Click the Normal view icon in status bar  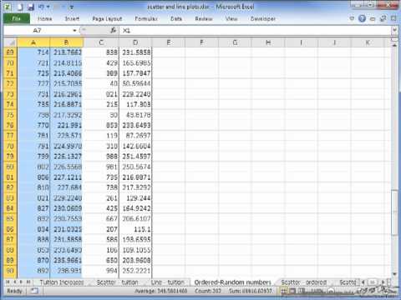[283, 291]
